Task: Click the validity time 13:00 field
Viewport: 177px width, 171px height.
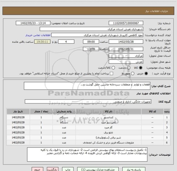Action: (91, 49)
